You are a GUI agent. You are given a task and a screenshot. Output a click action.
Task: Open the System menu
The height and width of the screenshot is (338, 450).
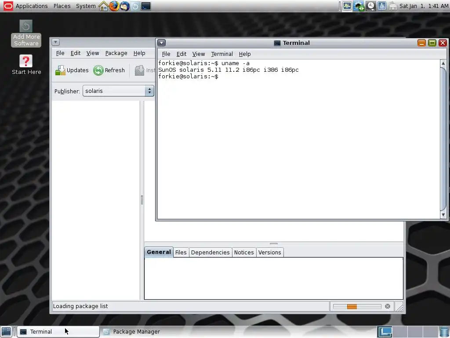click(x=86, y=6)
